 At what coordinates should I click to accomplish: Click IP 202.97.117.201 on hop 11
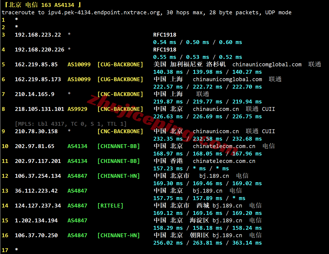(x=38, y=161)
